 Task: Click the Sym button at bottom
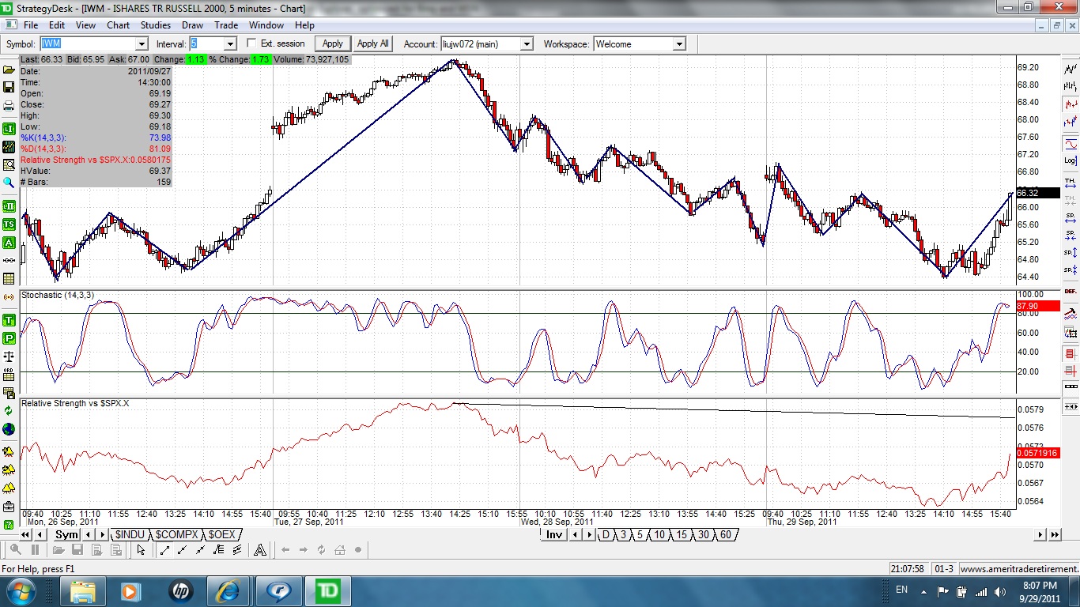66,535
